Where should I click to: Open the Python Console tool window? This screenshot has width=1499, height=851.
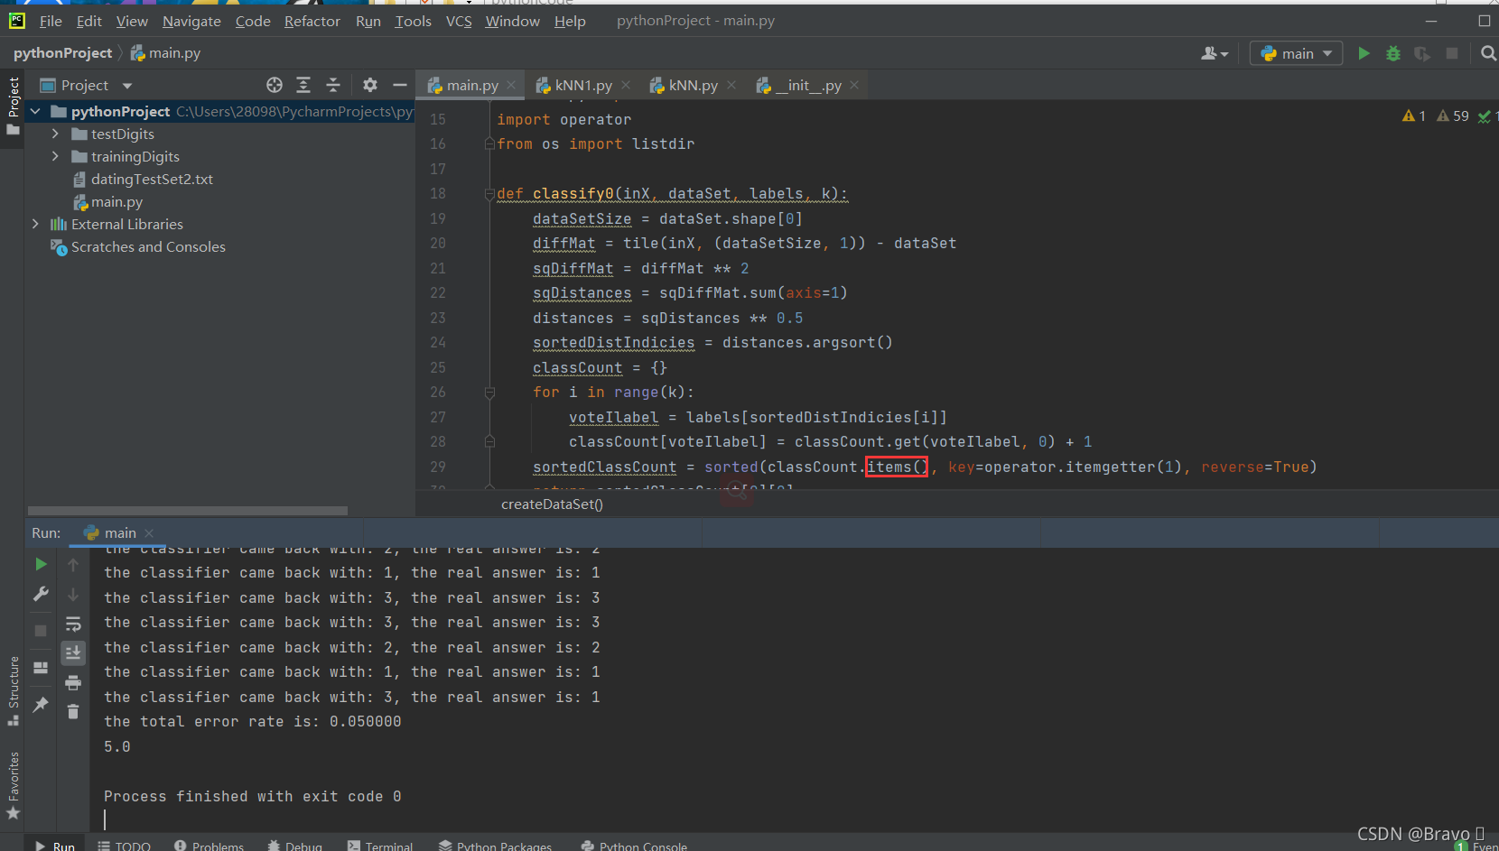(x=634, y=846)
